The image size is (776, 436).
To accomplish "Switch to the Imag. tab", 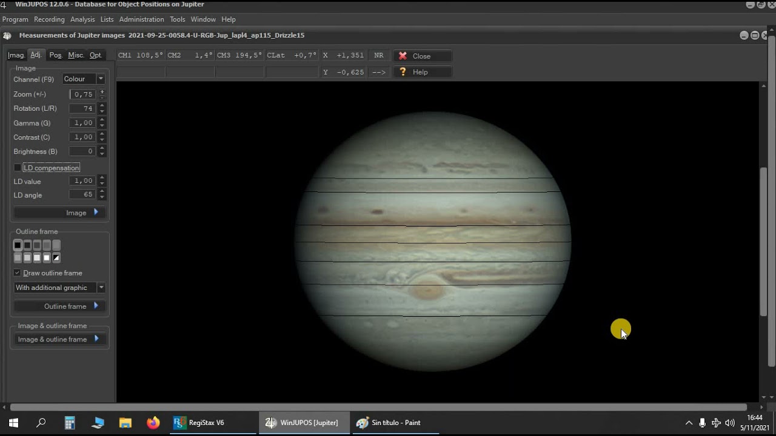I will pyautogui.click(x=16, y=55).
